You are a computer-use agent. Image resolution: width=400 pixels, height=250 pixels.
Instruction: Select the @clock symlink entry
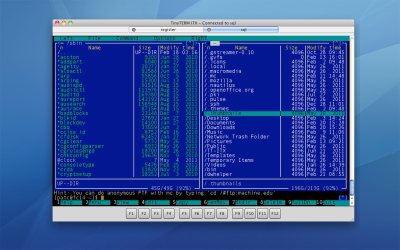point(127,160)
